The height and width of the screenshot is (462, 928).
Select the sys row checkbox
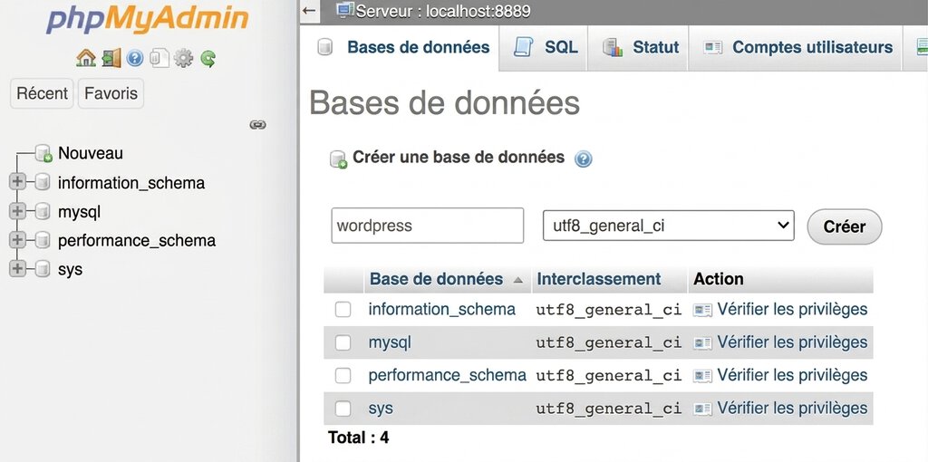(343, 409)
